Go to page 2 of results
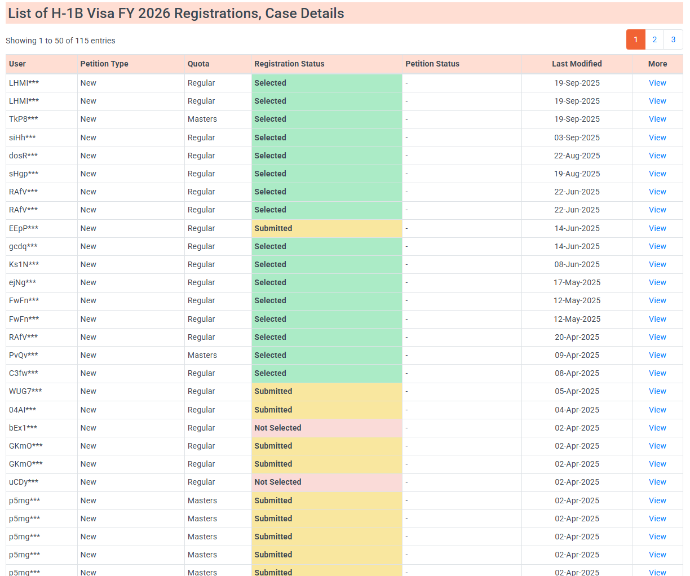The image size is (690, 576). point(654,39)
